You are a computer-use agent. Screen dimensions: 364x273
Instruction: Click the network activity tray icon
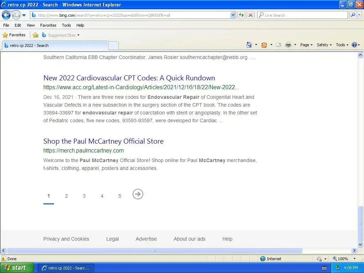337,268
